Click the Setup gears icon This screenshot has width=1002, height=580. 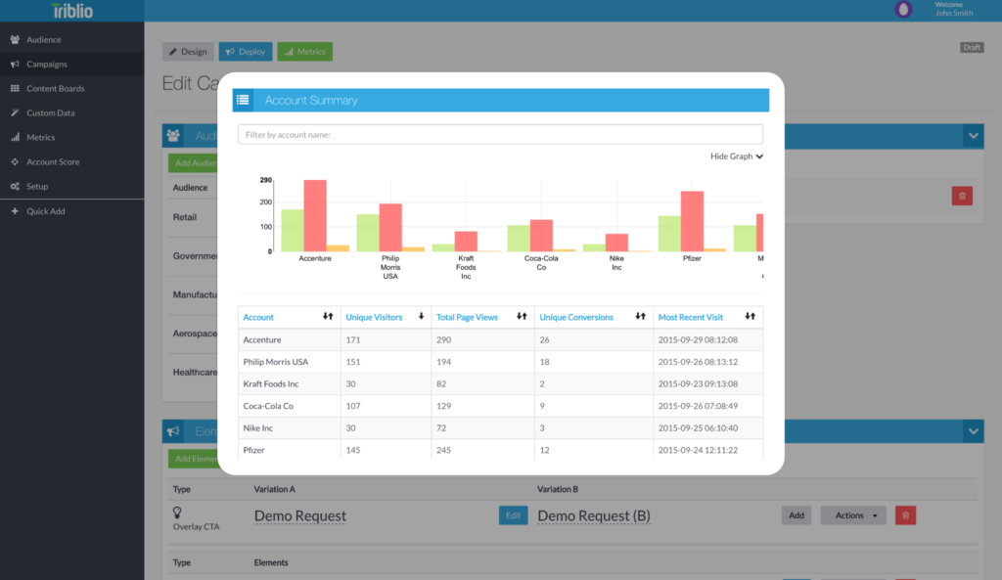[x=15, y=187]
